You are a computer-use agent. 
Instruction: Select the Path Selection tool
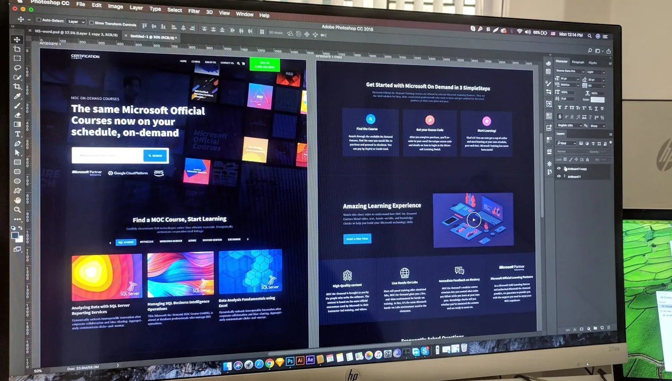[x=17, y=153]
